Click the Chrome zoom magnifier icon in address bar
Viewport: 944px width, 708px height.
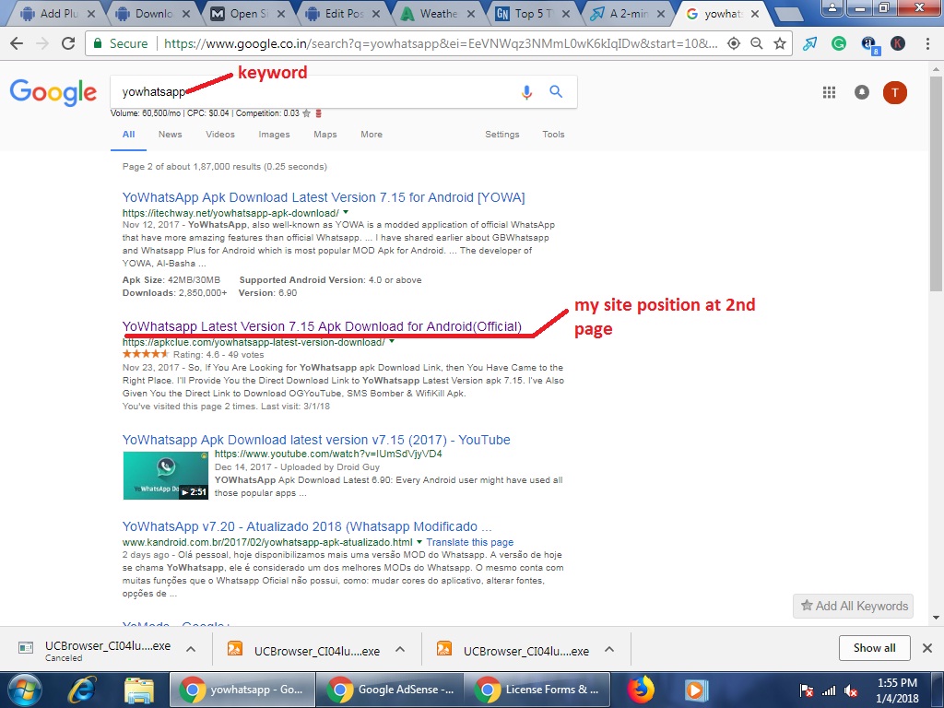tap(757, 43)
